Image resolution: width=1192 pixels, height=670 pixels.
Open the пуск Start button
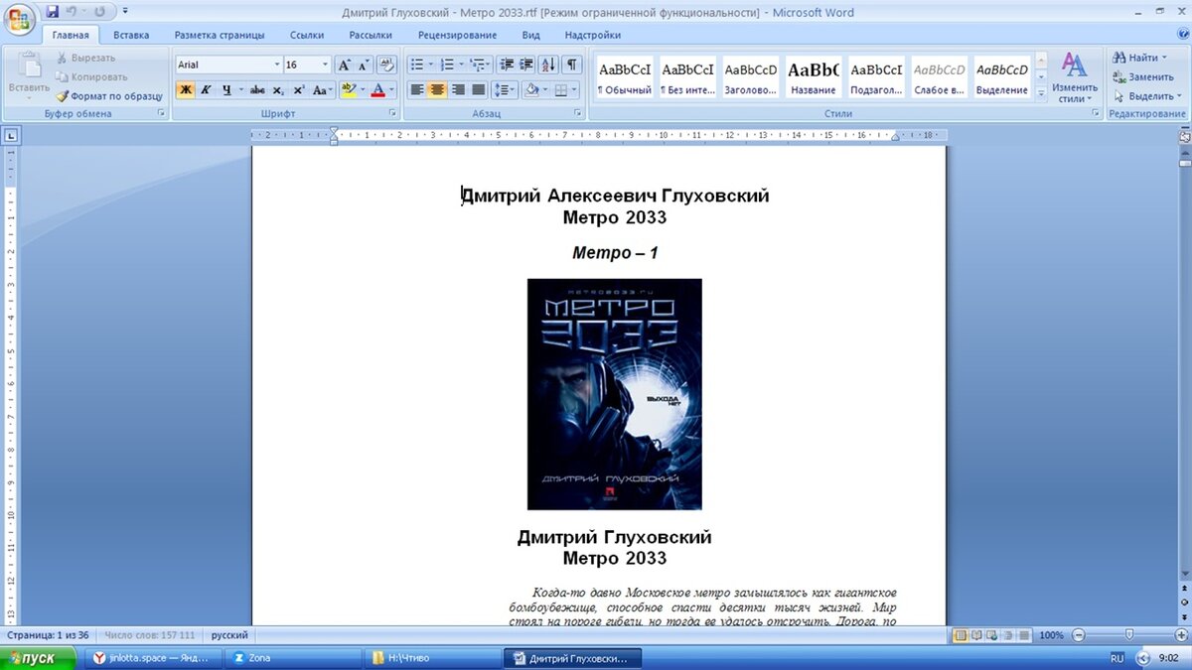(38, 658)
